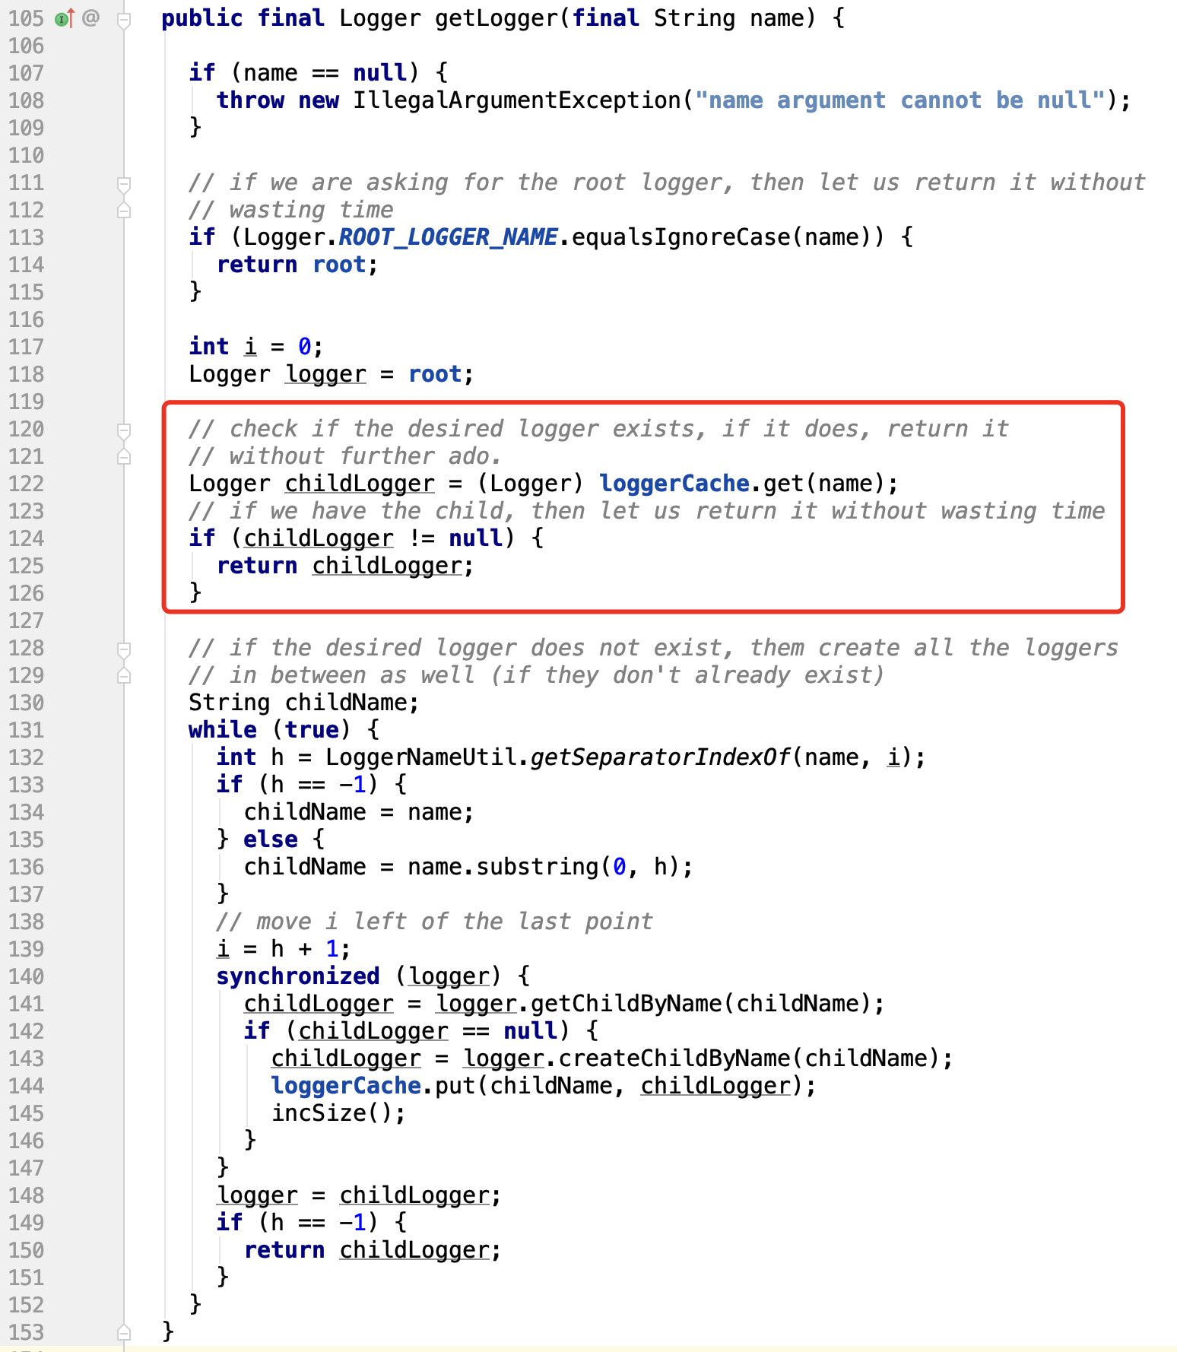Click loggerCache on line 122
This screenshot has width=1177, height=1352.
(x=674, y=484)
